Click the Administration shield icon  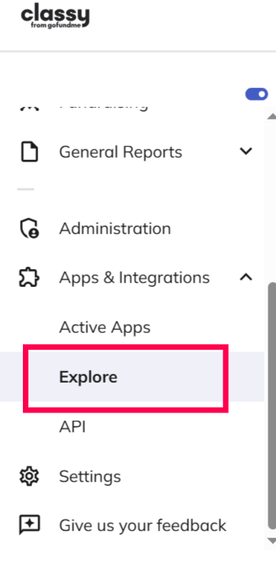pos(28,228)
